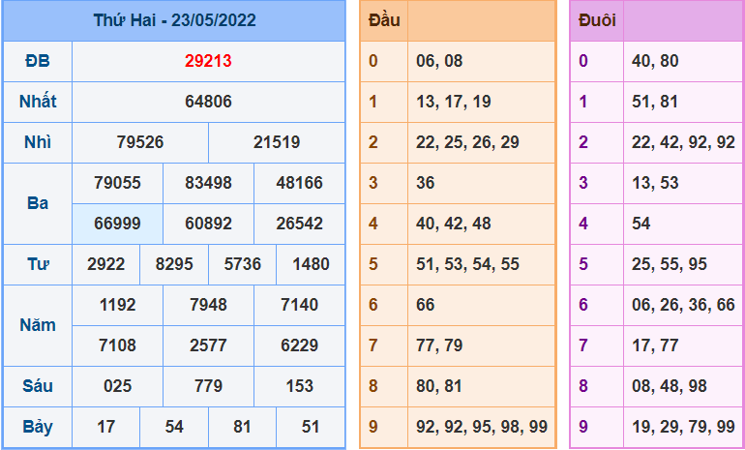745x450 pixels.
Task: Click fifth prize number 7140
Action: pyautogui.click(x=299, y=305)
